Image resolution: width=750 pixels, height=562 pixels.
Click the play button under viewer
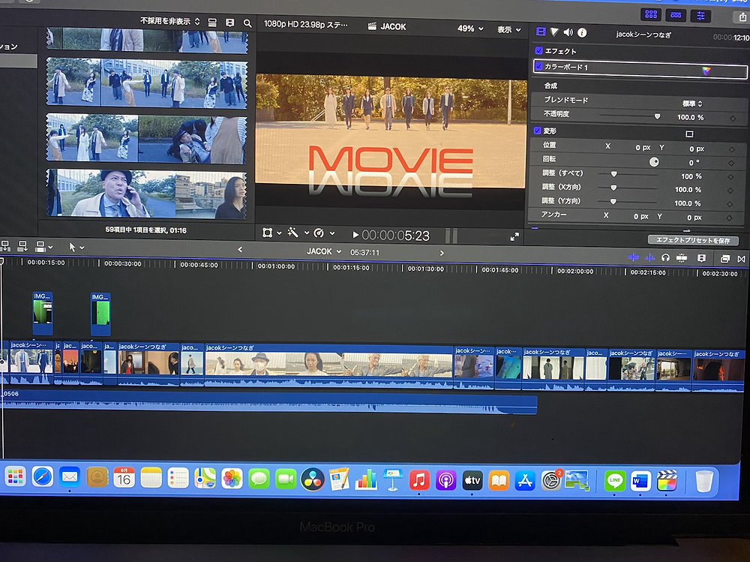[x=355, y=235]
